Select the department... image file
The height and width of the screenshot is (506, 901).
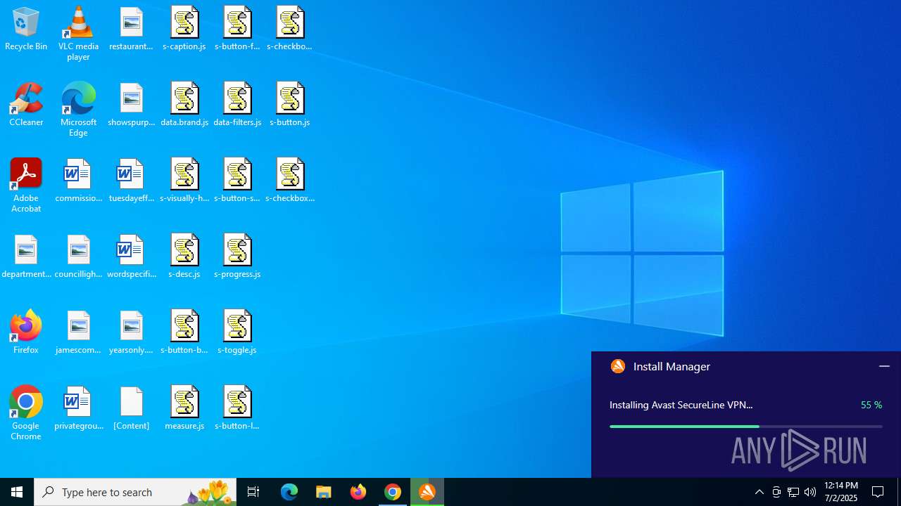[x=26, y=257]
